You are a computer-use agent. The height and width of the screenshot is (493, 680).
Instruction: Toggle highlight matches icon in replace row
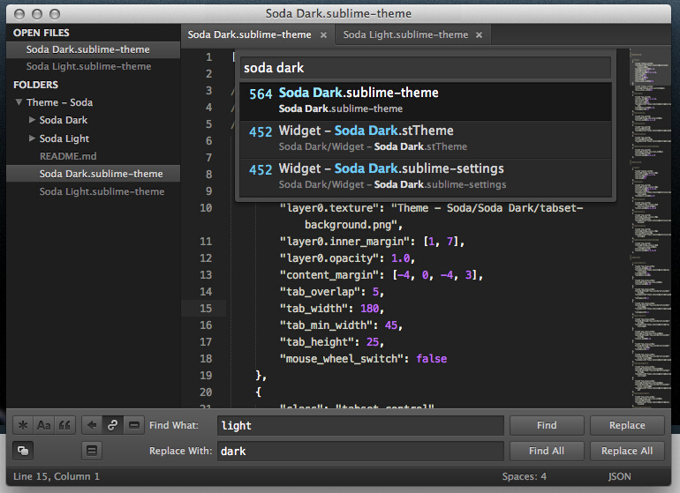92,451
